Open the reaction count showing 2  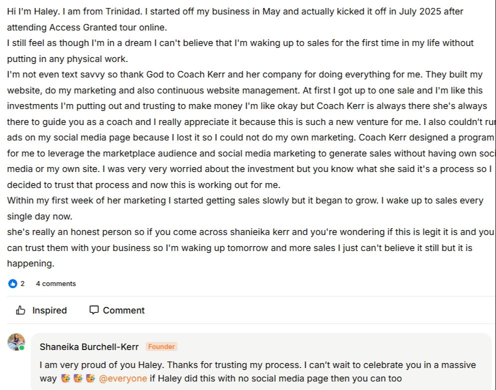tap(22, 283)
